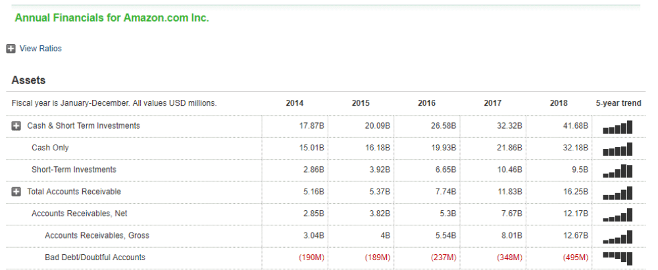
Task: View Accounts Receivables, Net trend chart
Action: click(x=617, y=215)
